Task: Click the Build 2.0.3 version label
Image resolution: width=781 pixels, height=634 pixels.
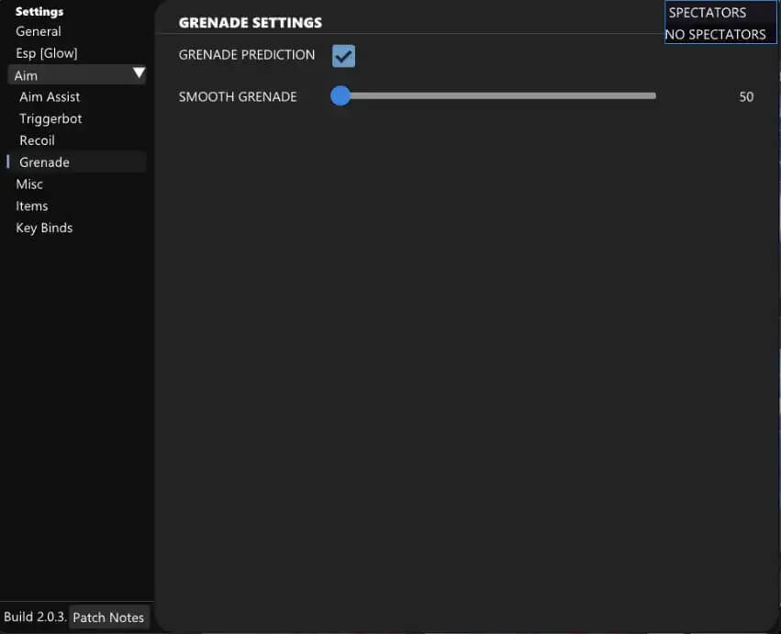Action: point(34,617)
